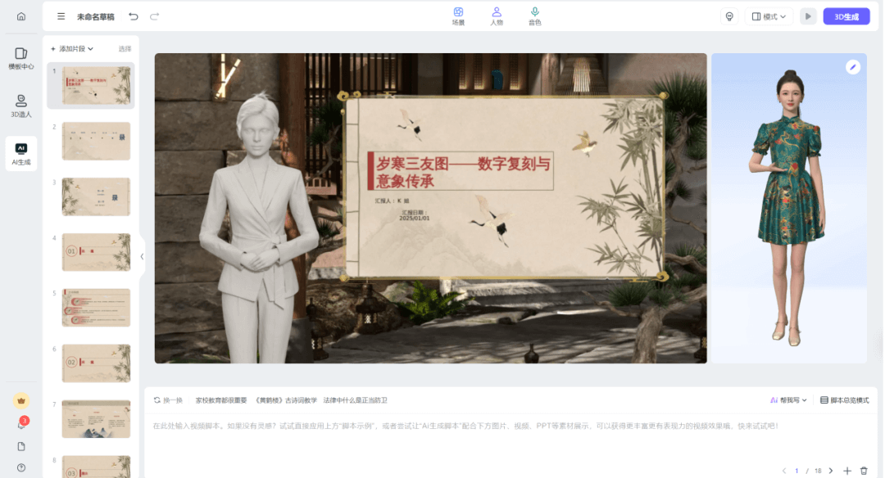Open the 人物 character settings

[x=496, y=16]
